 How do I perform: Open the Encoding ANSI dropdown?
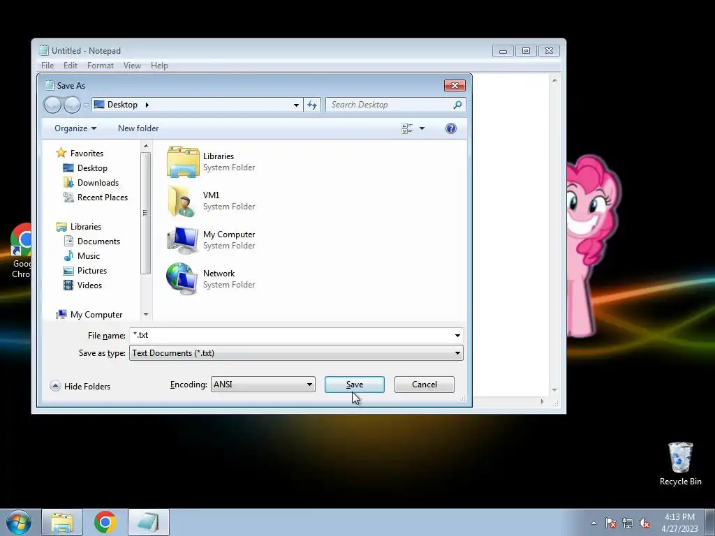tap(263, 385)
